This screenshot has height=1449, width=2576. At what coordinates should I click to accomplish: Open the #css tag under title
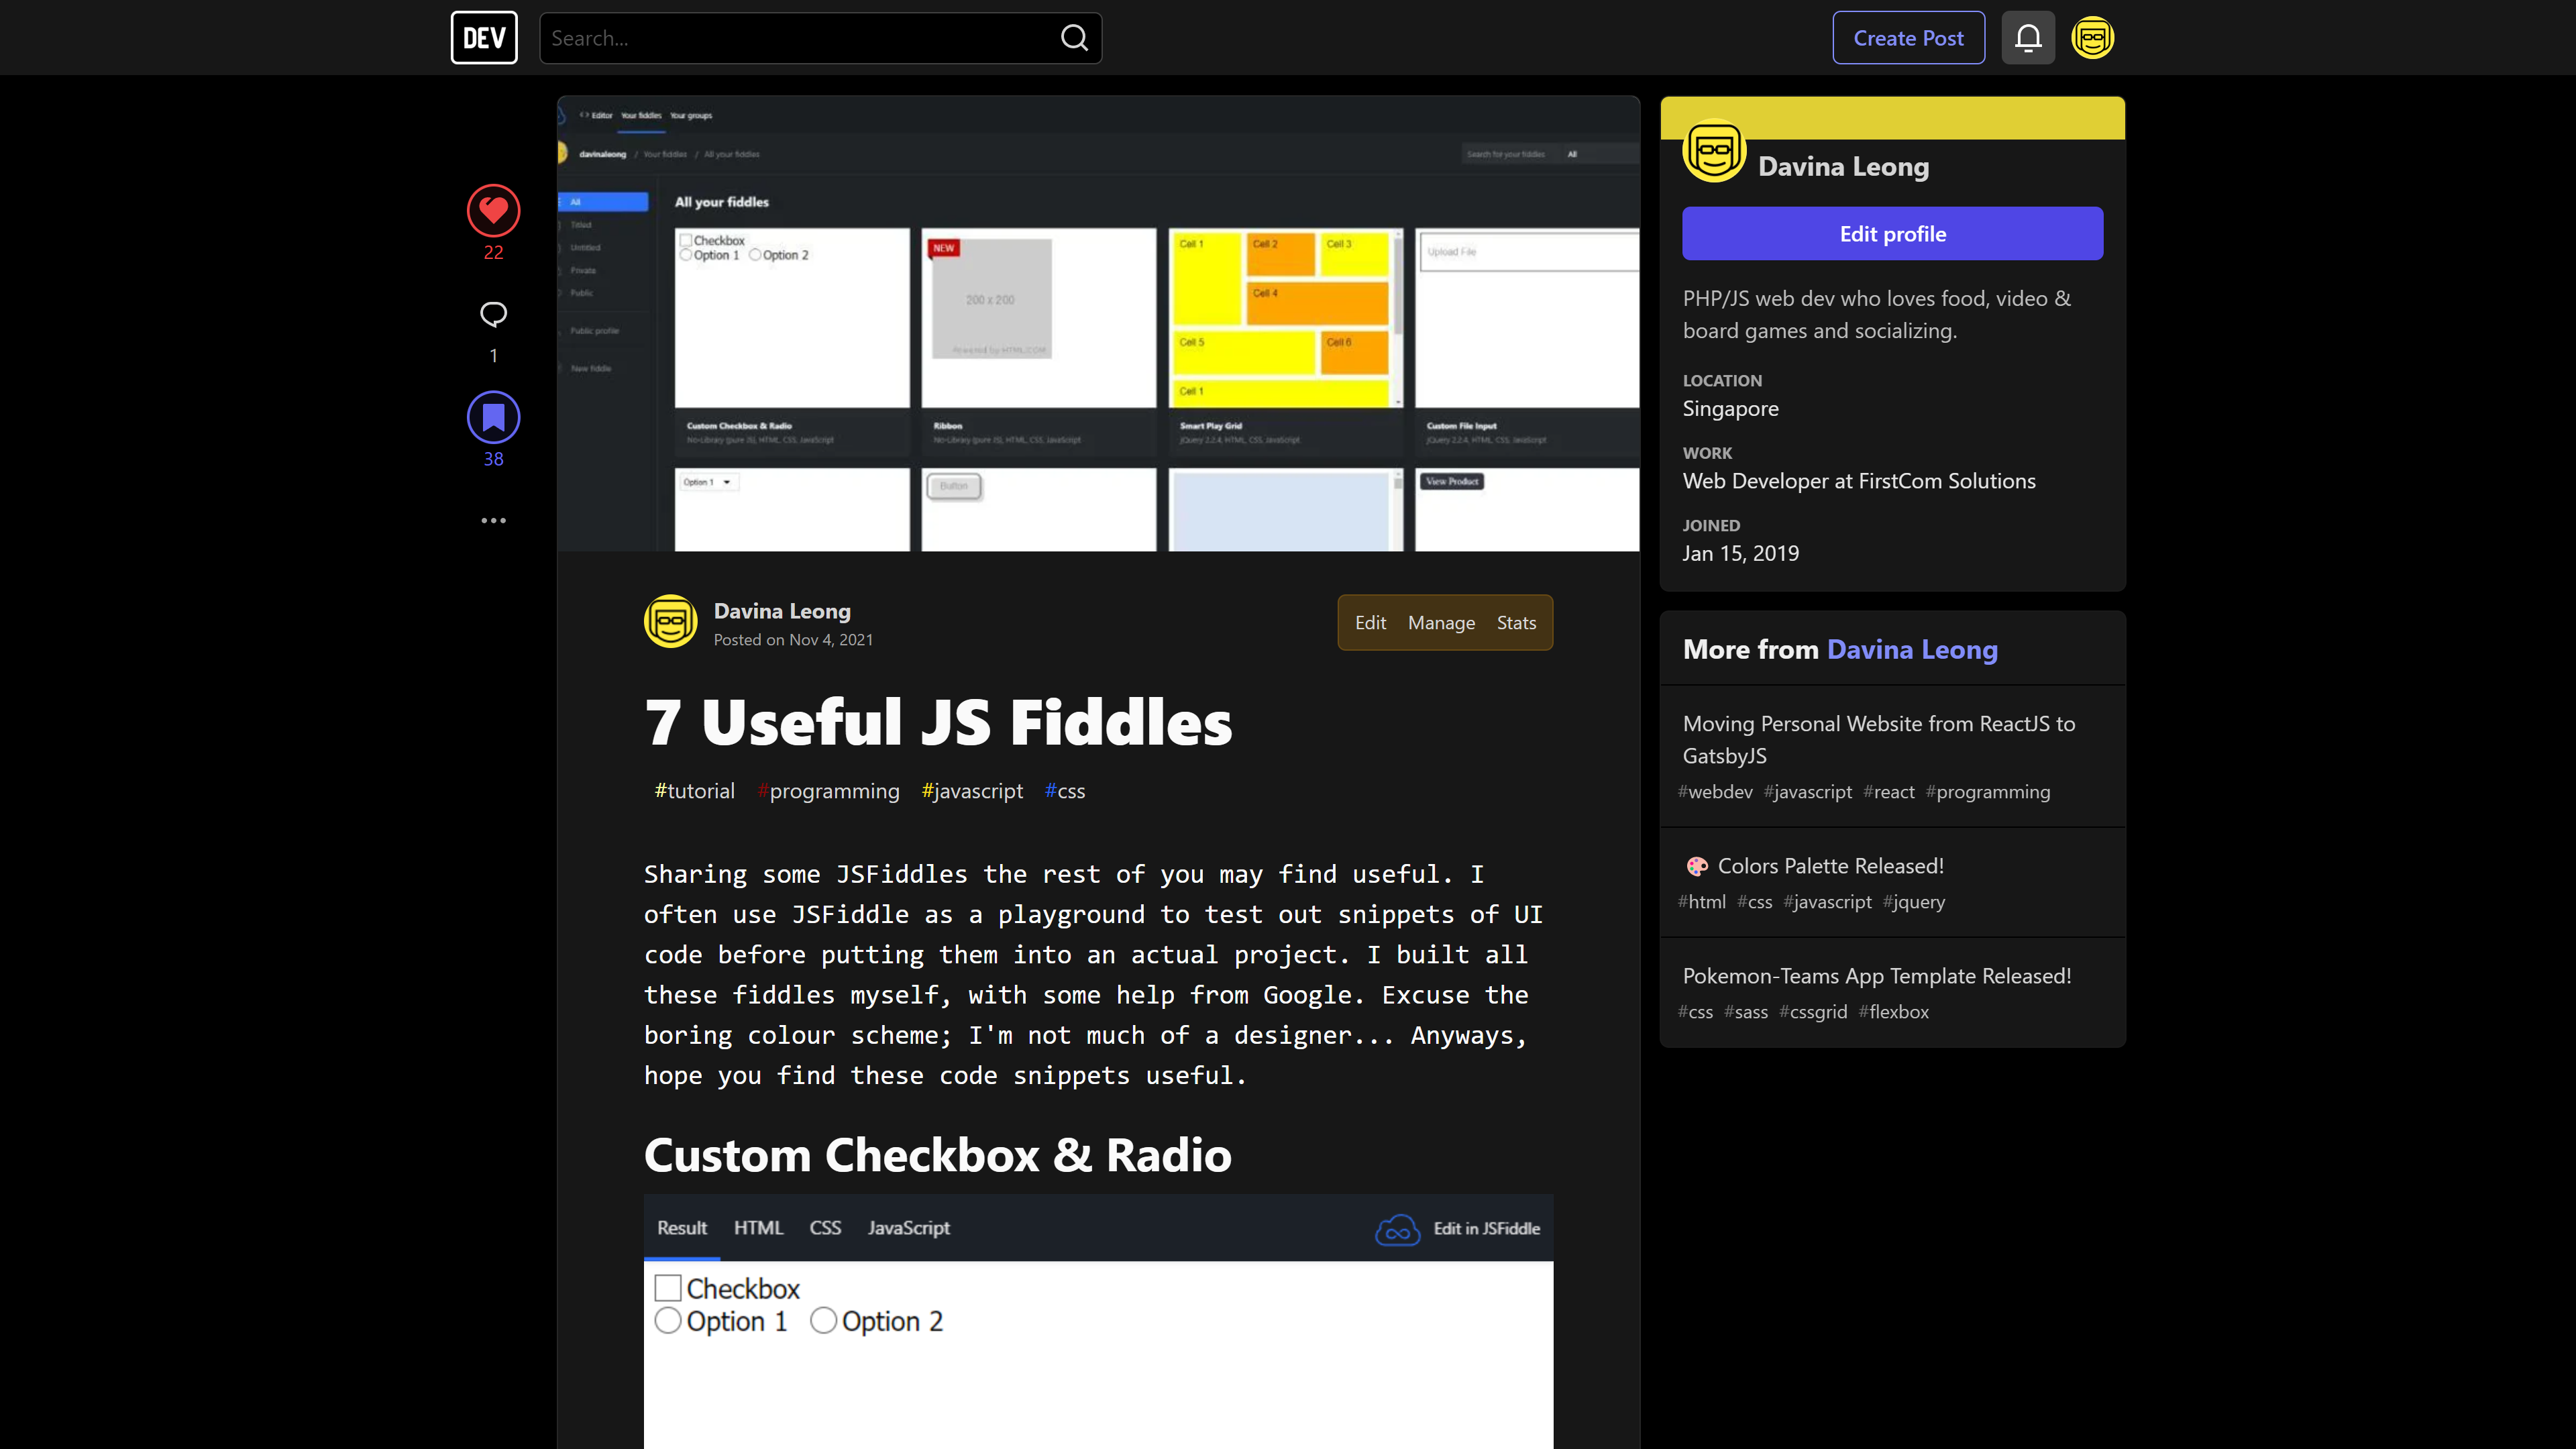pos(1065,791)
